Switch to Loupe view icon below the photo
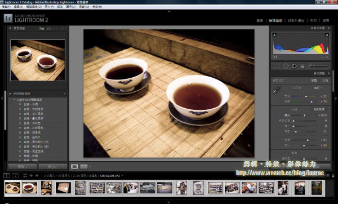Viewport: 338px width, 204px height. point(74,166)
